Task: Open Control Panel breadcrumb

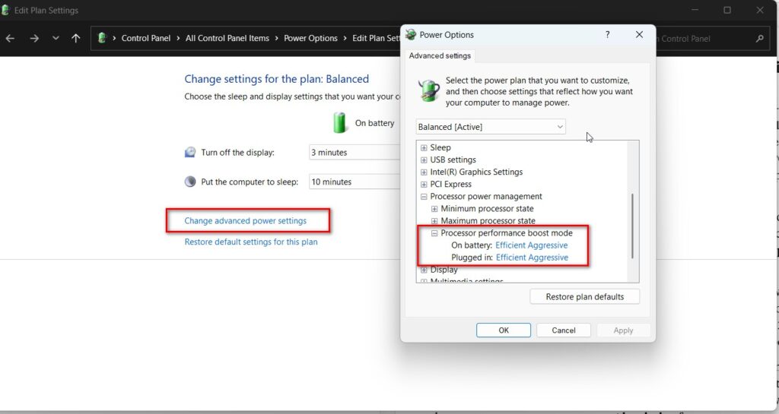Action: tap(145, 38)
